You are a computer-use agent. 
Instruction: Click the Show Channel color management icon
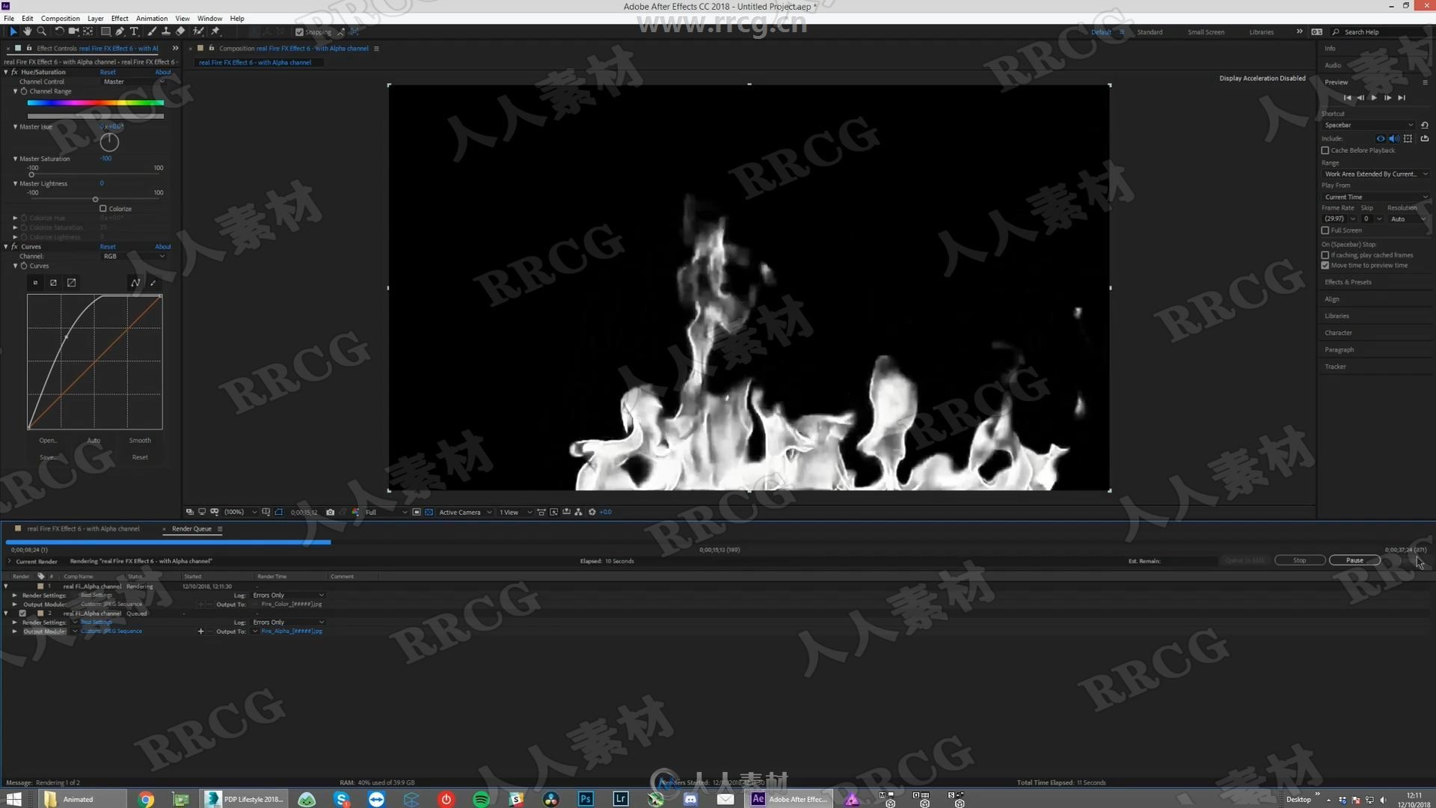pyautogui.click(x=355, y=512)
